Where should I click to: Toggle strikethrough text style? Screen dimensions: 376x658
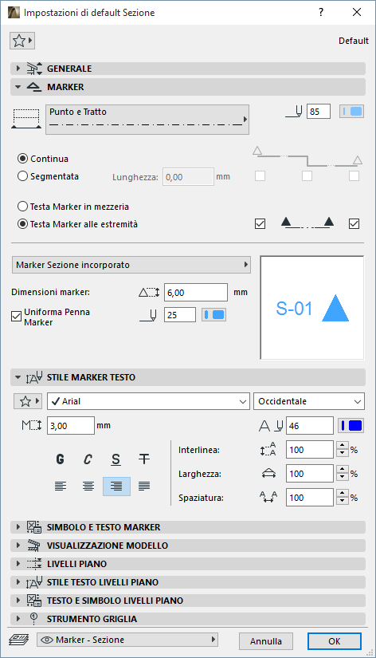pyautogui.click(x=143, y=459)
